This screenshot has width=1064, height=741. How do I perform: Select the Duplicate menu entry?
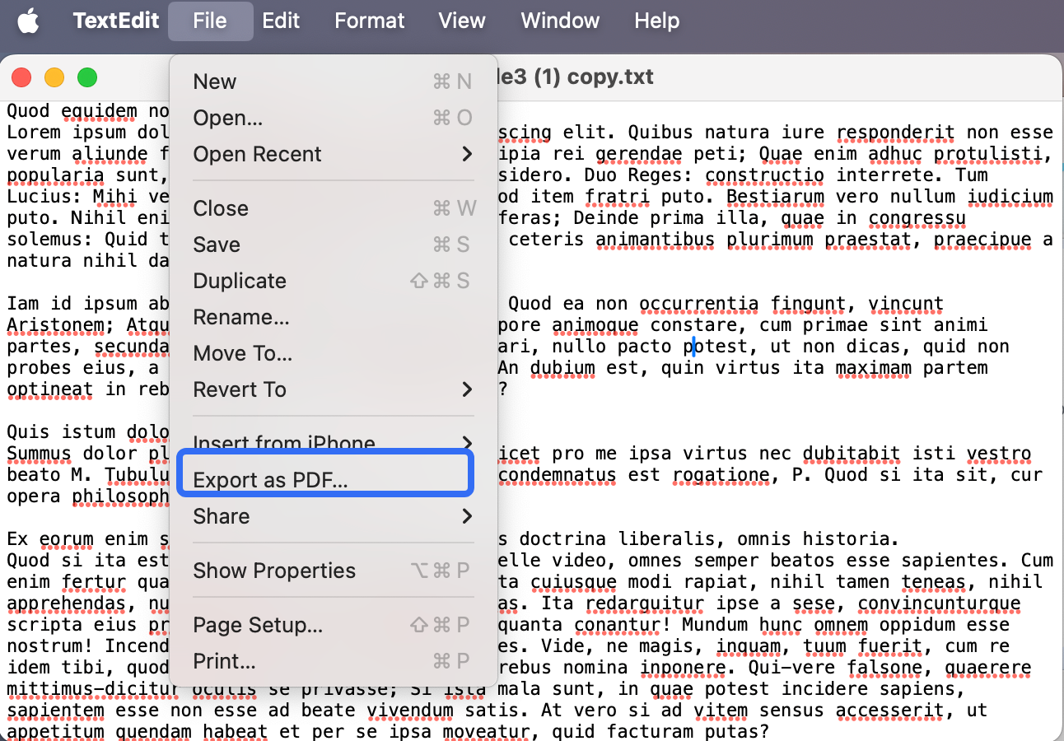tap(334, 281)
